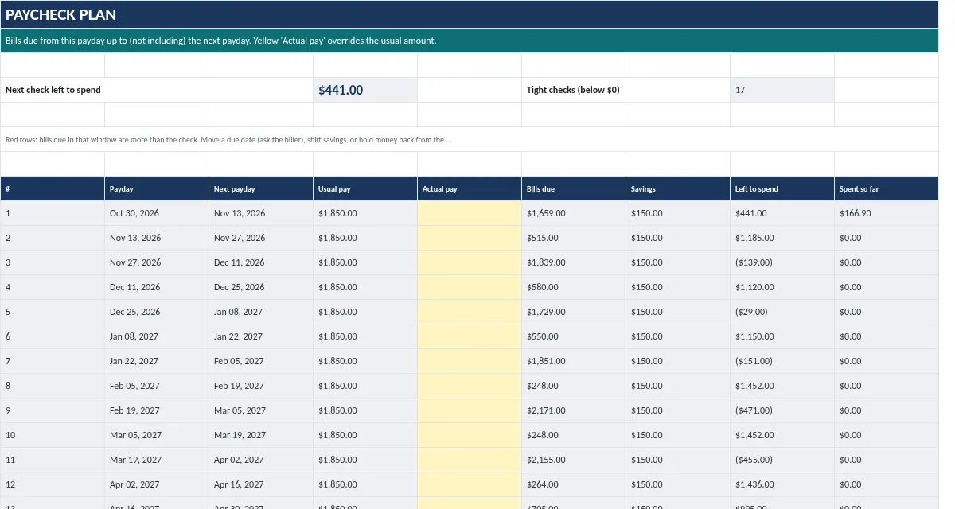
Task: Click the 'Tight checks (below $0)' label
Action: coord(626,90)
